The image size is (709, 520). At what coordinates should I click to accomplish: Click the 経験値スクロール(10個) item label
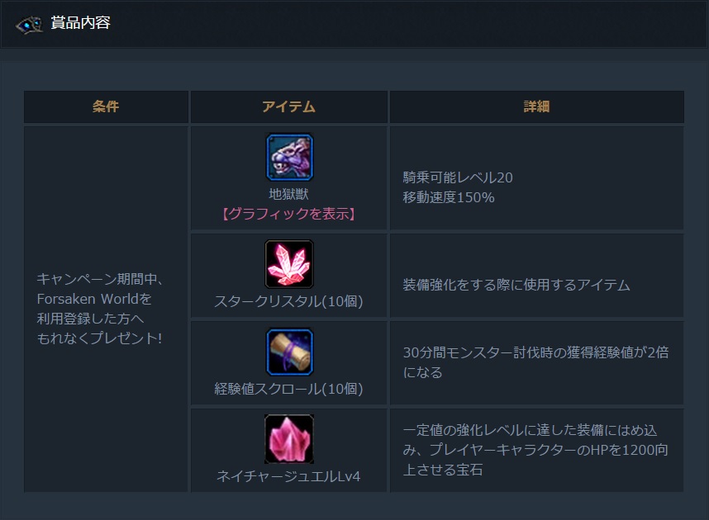tap(289, 389)
